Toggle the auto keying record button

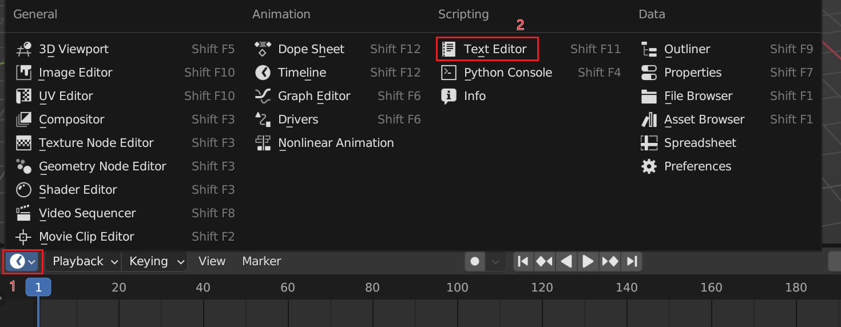475,261
